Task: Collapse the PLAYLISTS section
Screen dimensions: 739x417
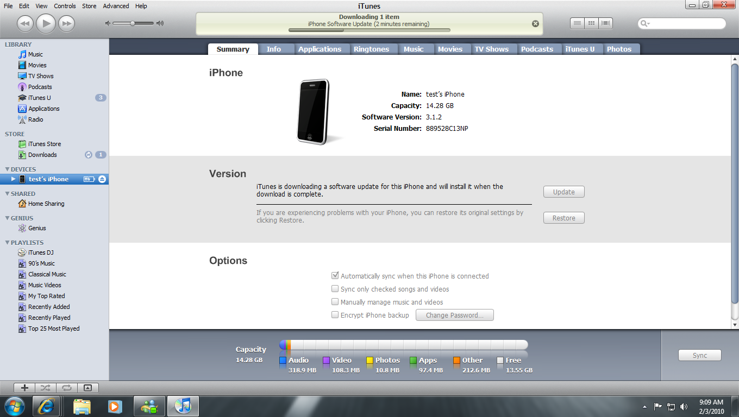Action: pyautogui.click(x=7, y=243)
